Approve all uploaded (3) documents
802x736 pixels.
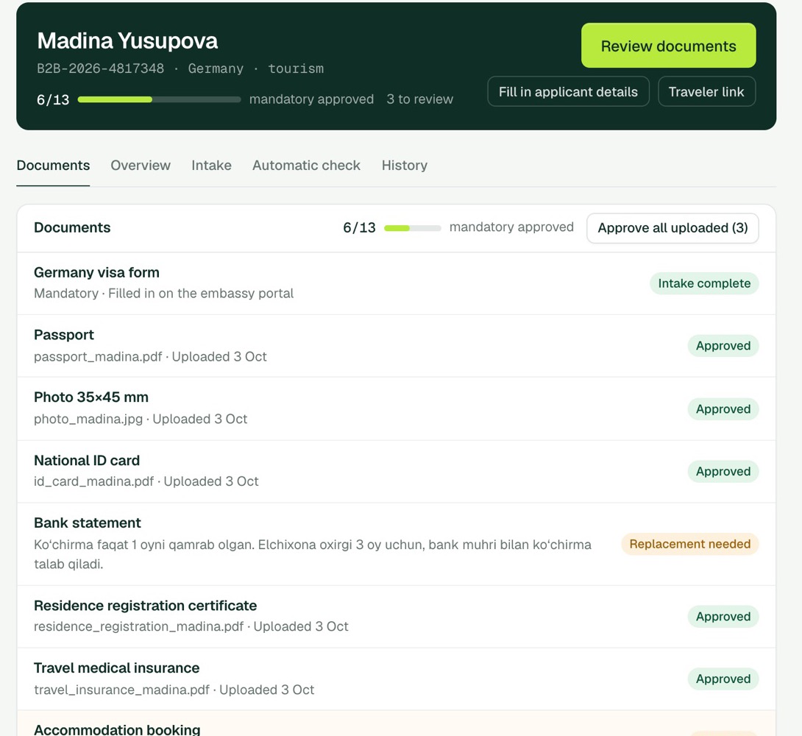(673, 227)
